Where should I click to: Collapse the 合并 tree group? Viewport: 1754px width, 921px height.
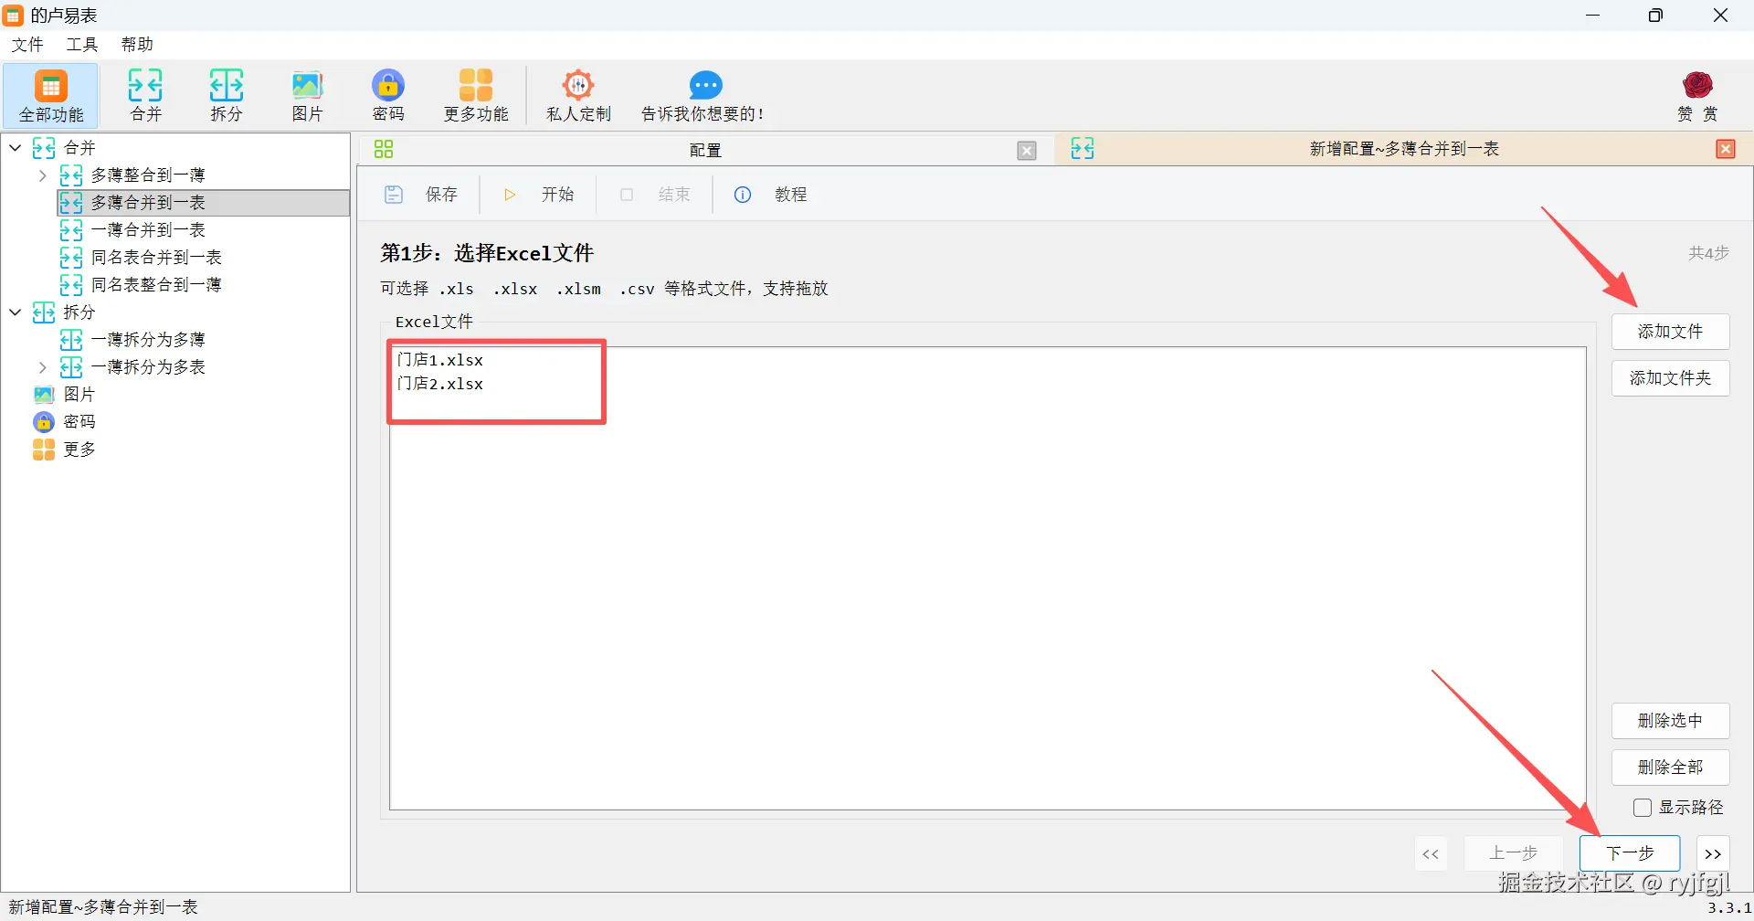point(16,147)
